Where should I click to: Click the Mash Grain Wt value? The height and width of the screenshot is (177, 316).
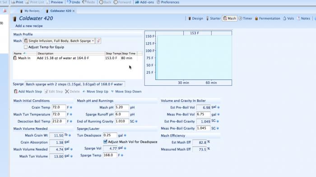point(56,136)
